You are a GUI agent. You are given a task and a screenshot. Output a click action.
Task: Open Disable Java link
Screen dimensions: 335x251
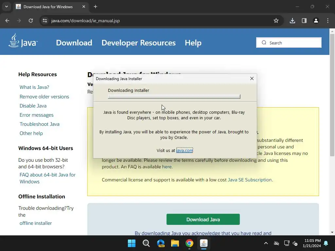click(x=33, y=106)
